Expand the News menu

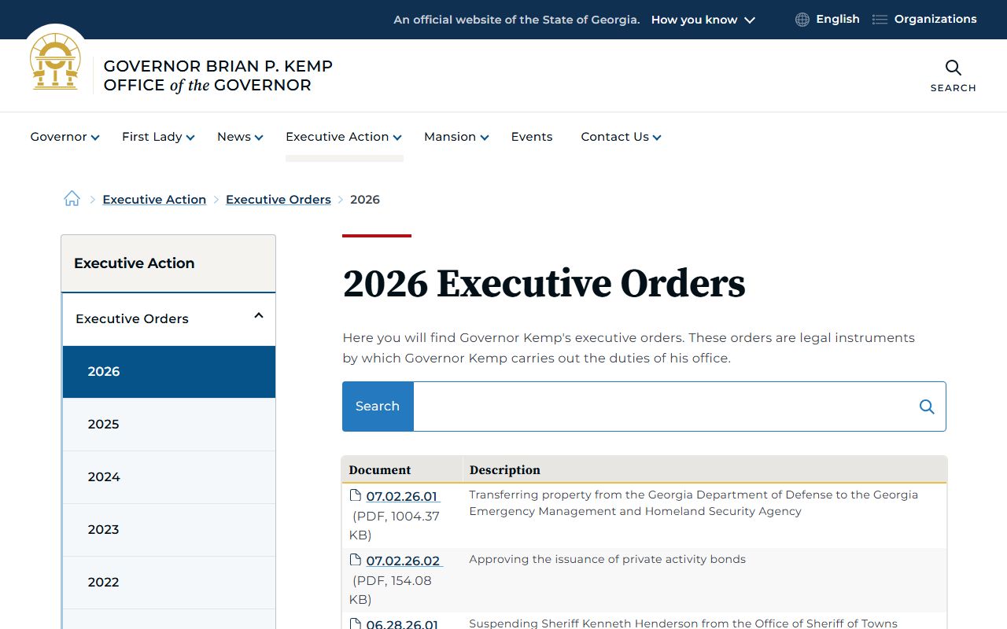click(240, 137)
